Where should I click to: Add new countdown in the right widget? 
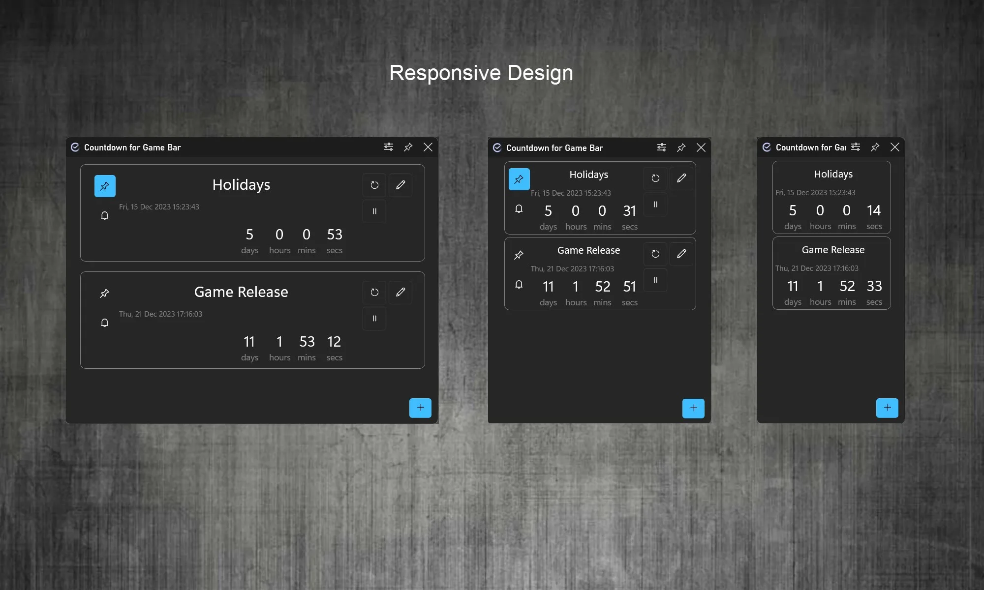pyautogui.click(x=887, y=408)
